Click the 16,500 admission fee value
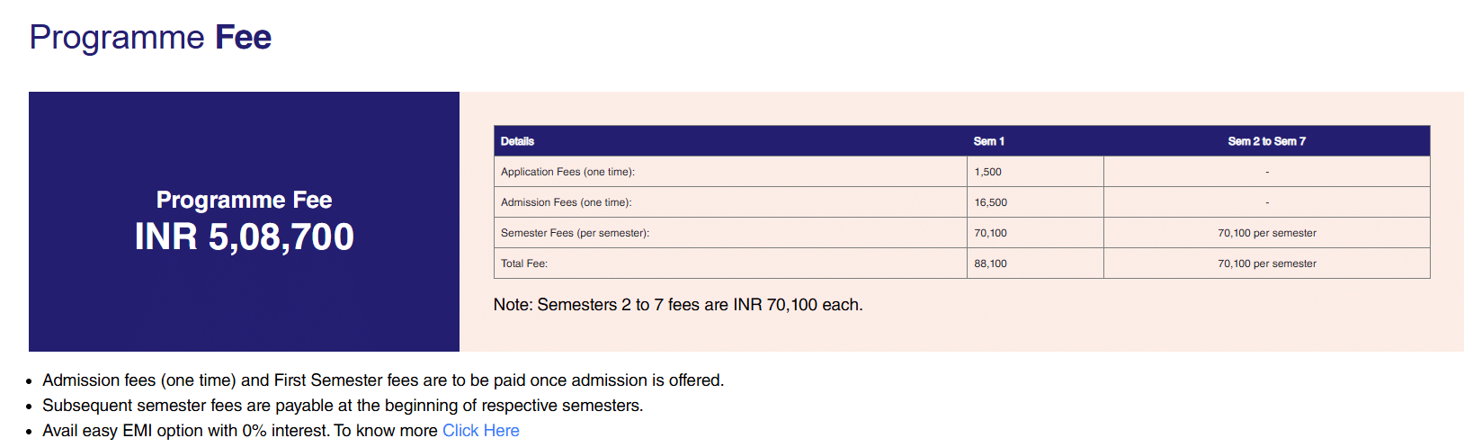1464x447 pixels. [x=990, y=202]
